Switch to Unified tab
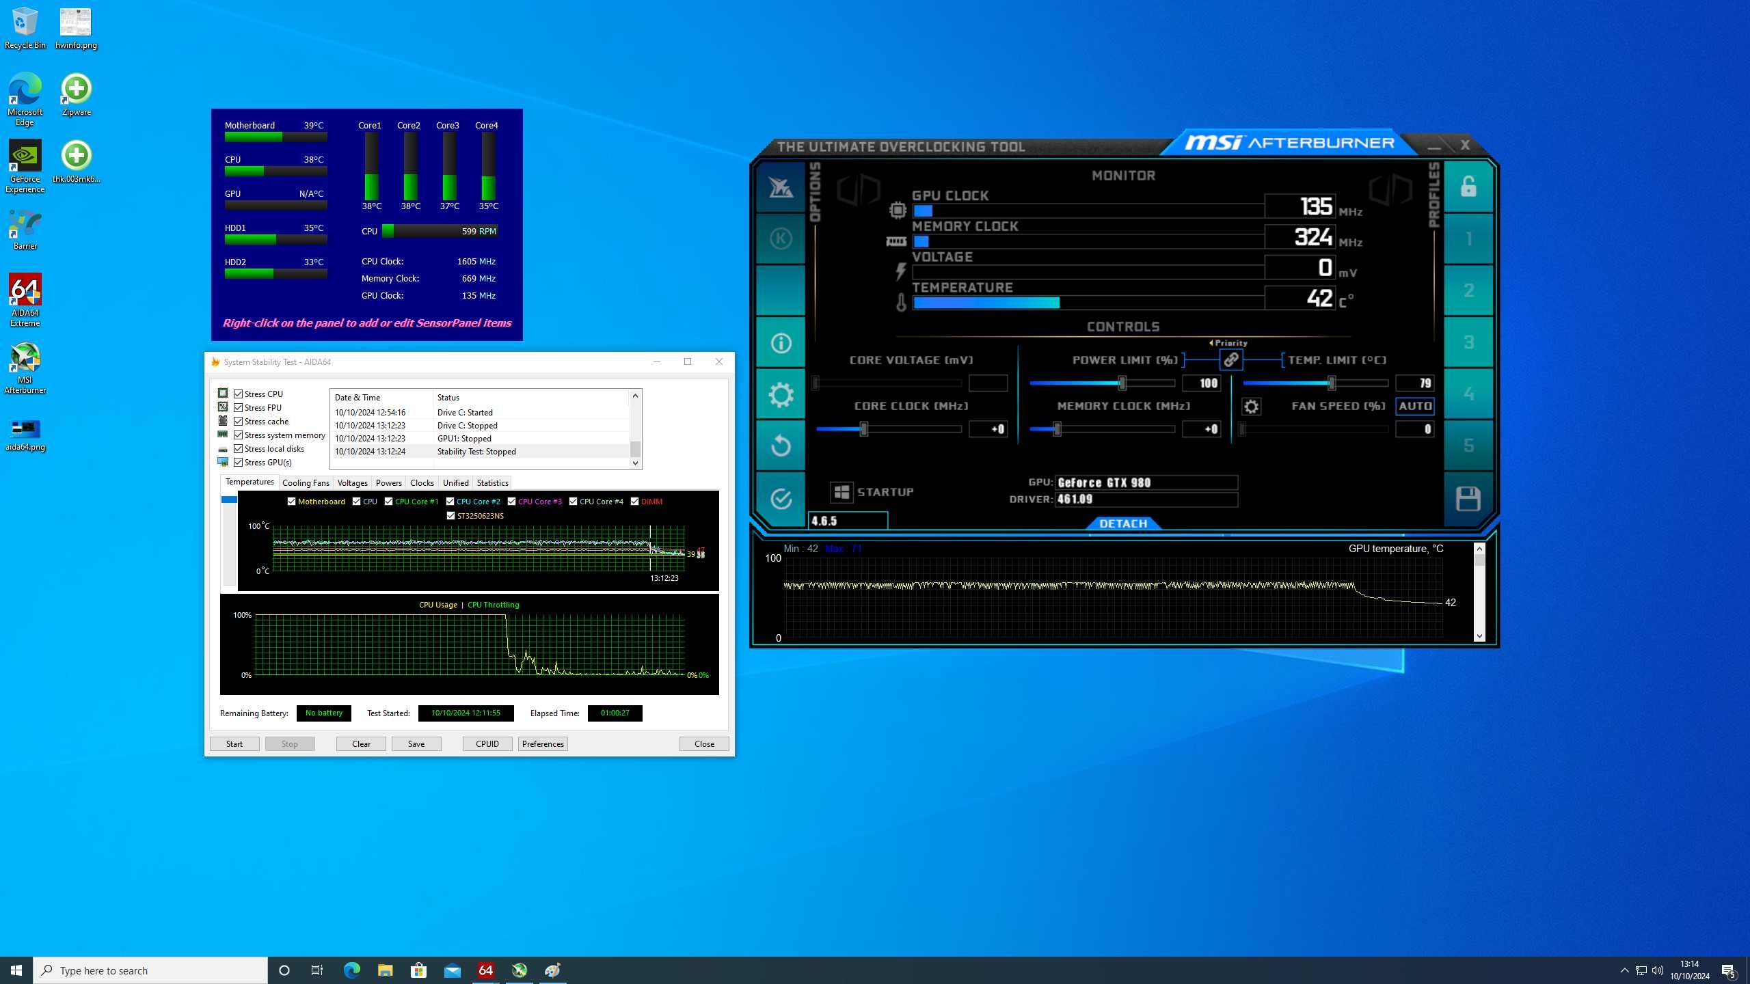1750x984 pixels. click(456, 482)
